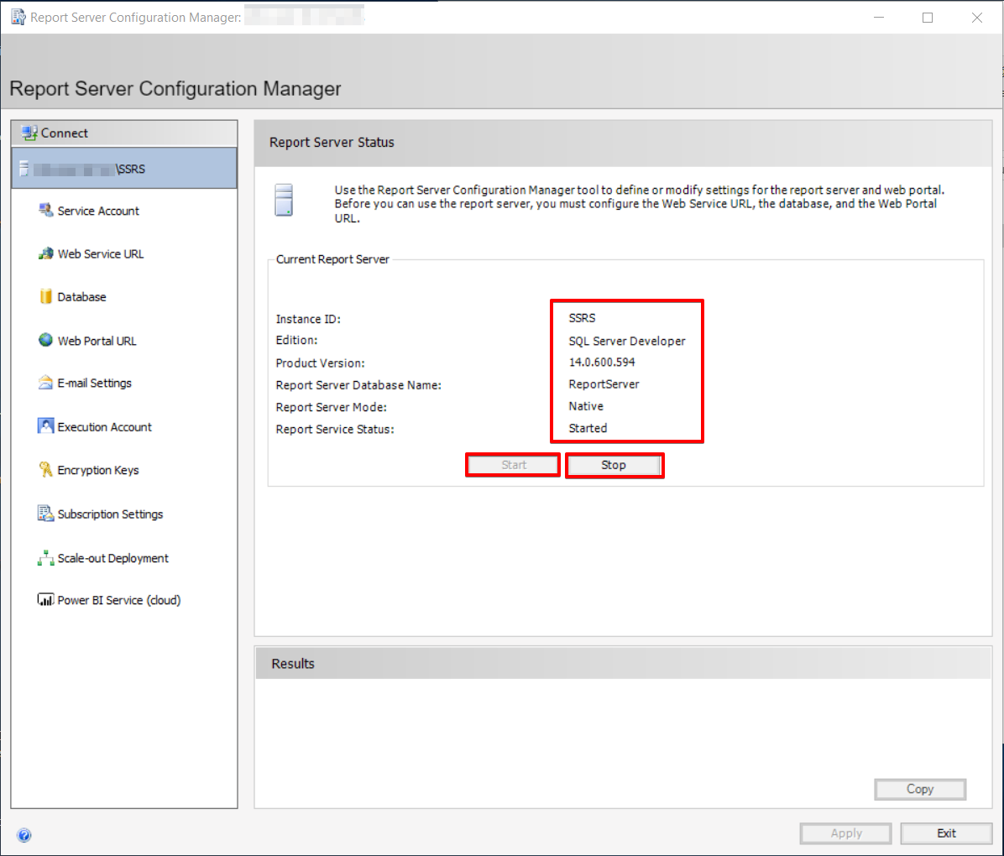Open the Scale-out Deployment page
The image size is (1004, 856).
112,558
